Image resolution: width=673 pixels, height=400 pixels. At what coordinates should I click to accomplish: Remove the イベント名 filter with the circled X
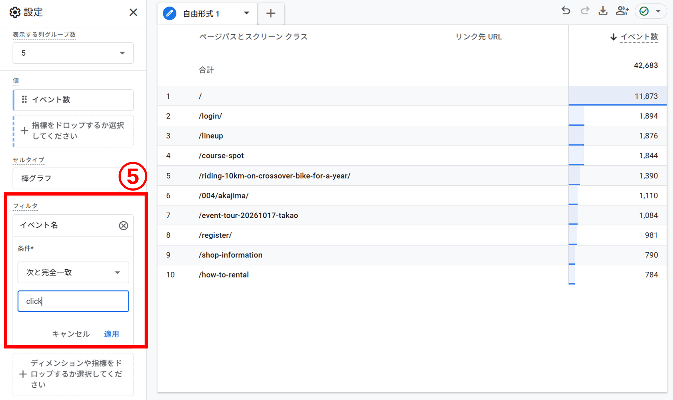[124, 225]
